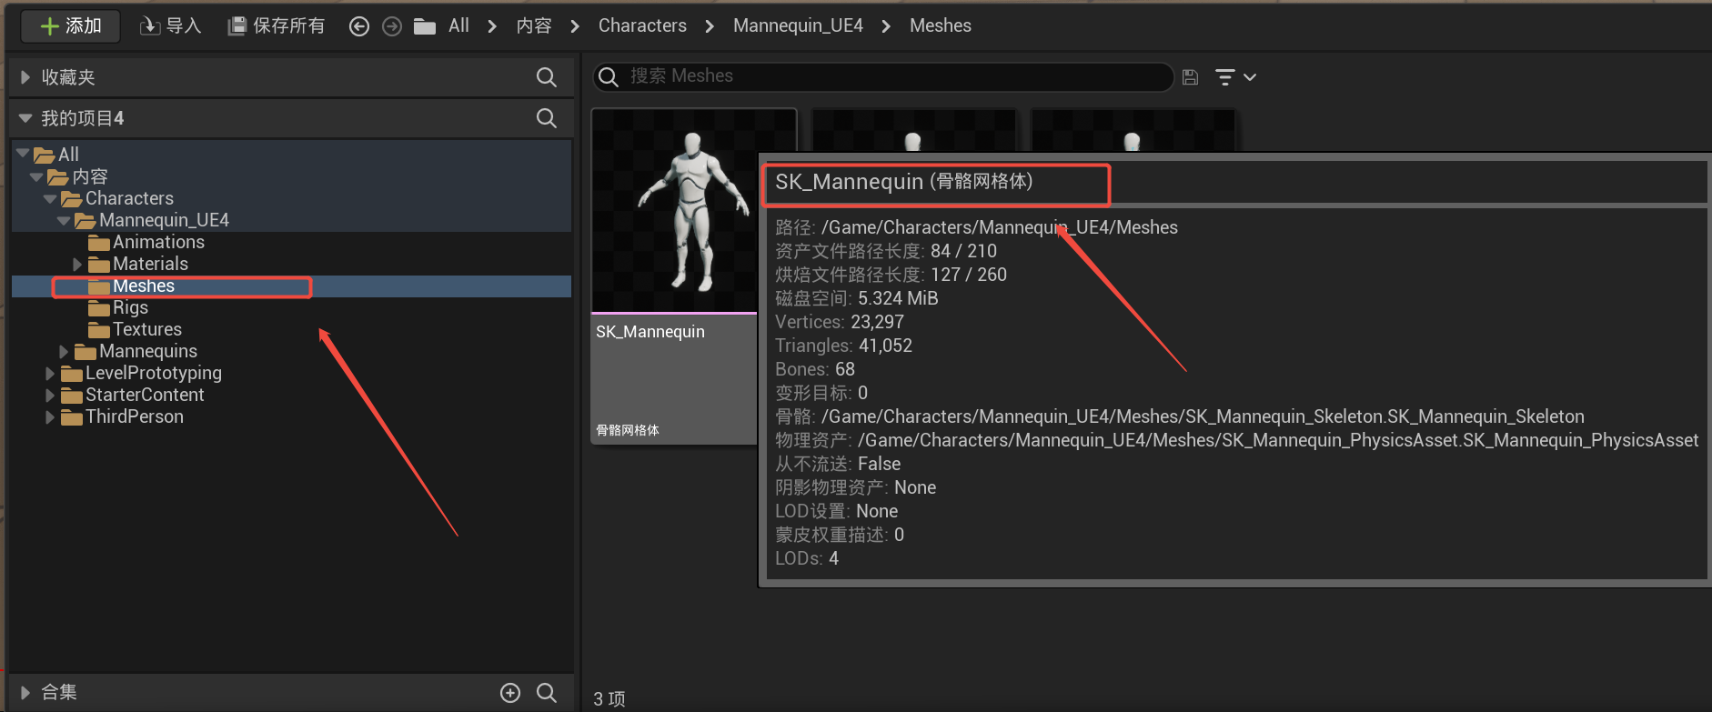Add a new collection with plus icon
Image resolution: width=1712 pixels, height=712 pixels.
click(510, 693)
